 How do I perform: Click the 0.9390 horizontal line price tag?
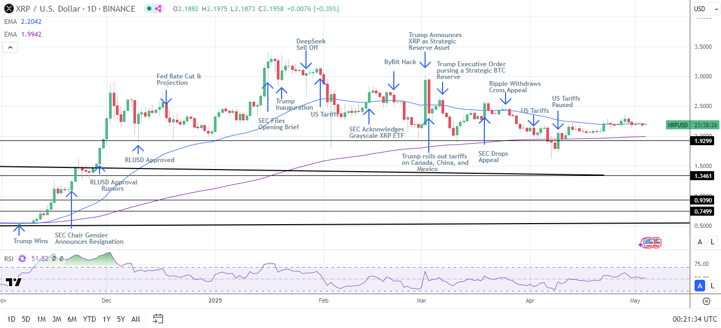tap(703, 200)
